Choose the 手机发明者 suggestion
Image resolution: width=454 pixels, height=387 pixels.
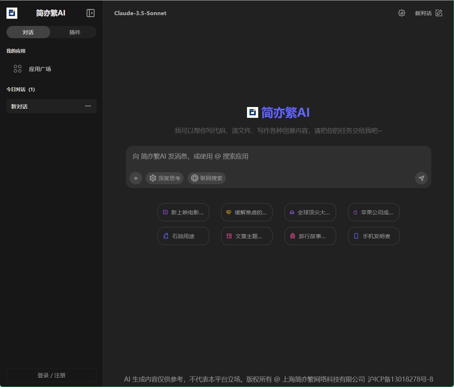(x=374, y=236)
